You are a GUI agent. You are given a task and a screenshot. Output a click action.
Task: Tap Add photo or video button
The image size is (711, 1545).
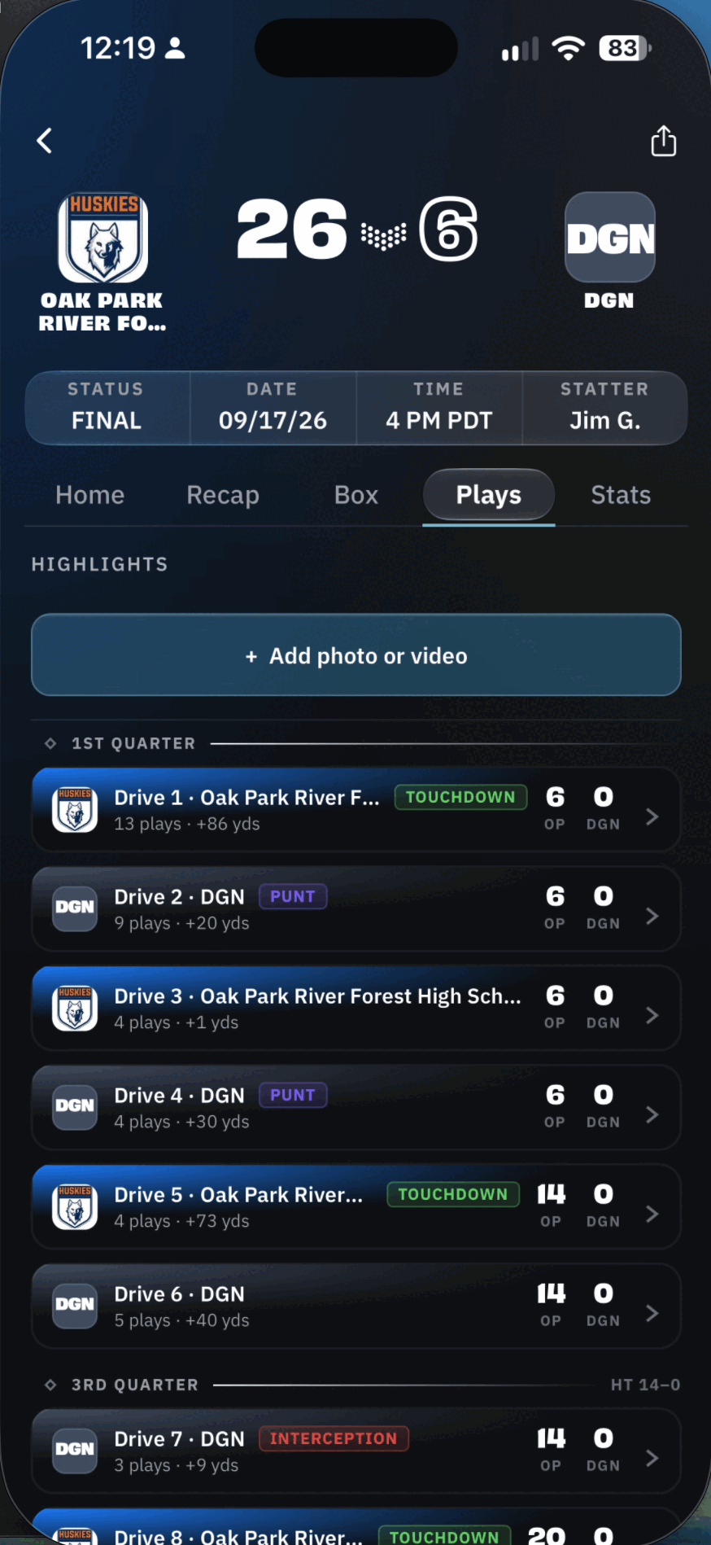[356, 654]
